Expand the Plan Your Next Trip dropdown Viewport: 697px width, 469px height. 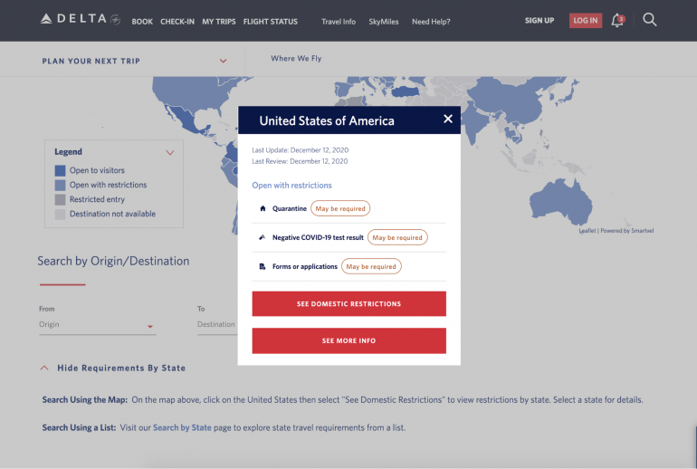point(223,62)
